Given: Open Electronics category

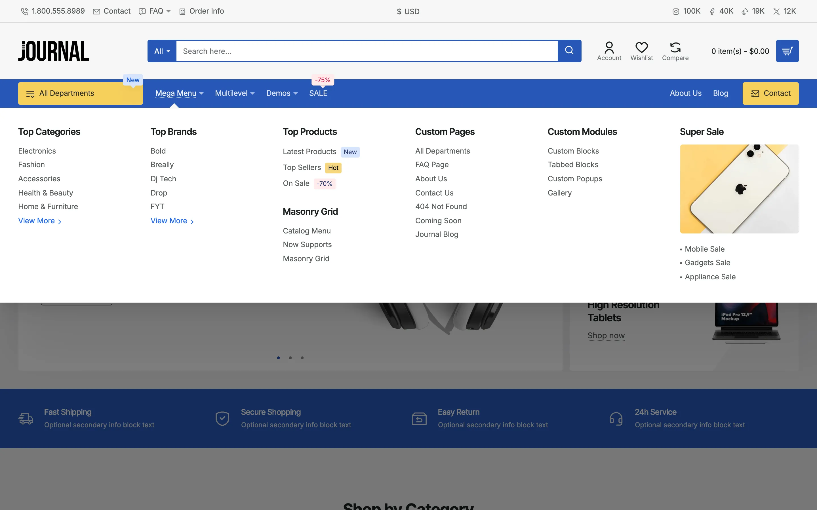Looking at the screenshot, I should coord(37,151).
